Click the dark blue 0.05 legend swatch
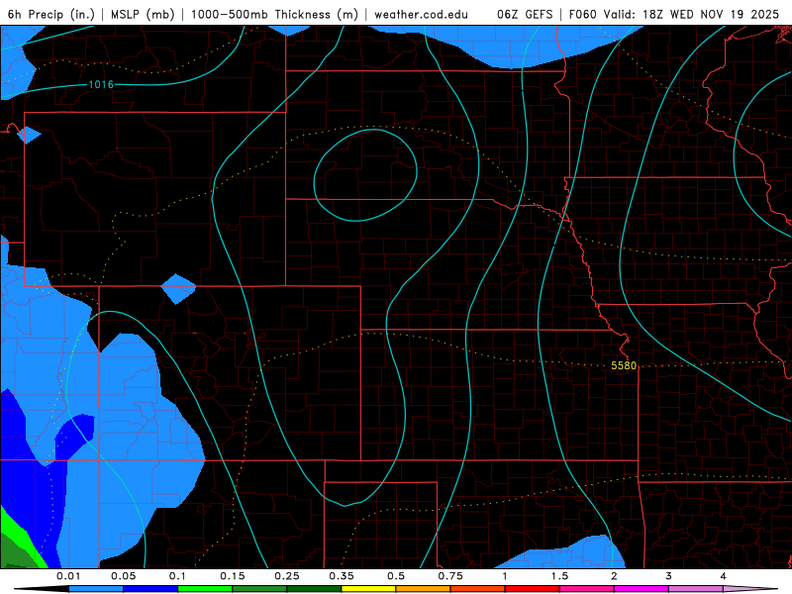The width and height of the screenshot is (792, 594). point(150,589)
